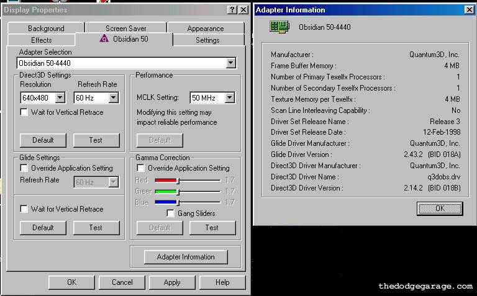Screen dimensions: 477x296
Task: Click the Red gamma slider handle
Action: pos(178,181)
